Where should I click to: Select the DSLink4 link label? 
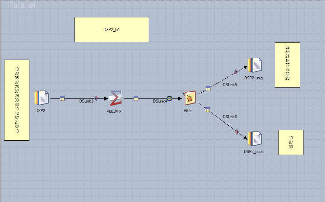click(x=160, y=101)
